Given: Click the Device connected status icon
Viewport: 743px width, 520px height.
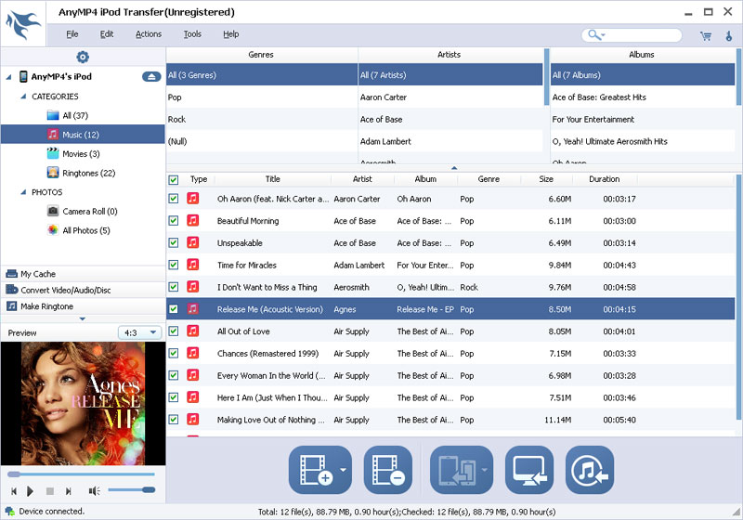Looking at the screenshot, I should (9, 512).
